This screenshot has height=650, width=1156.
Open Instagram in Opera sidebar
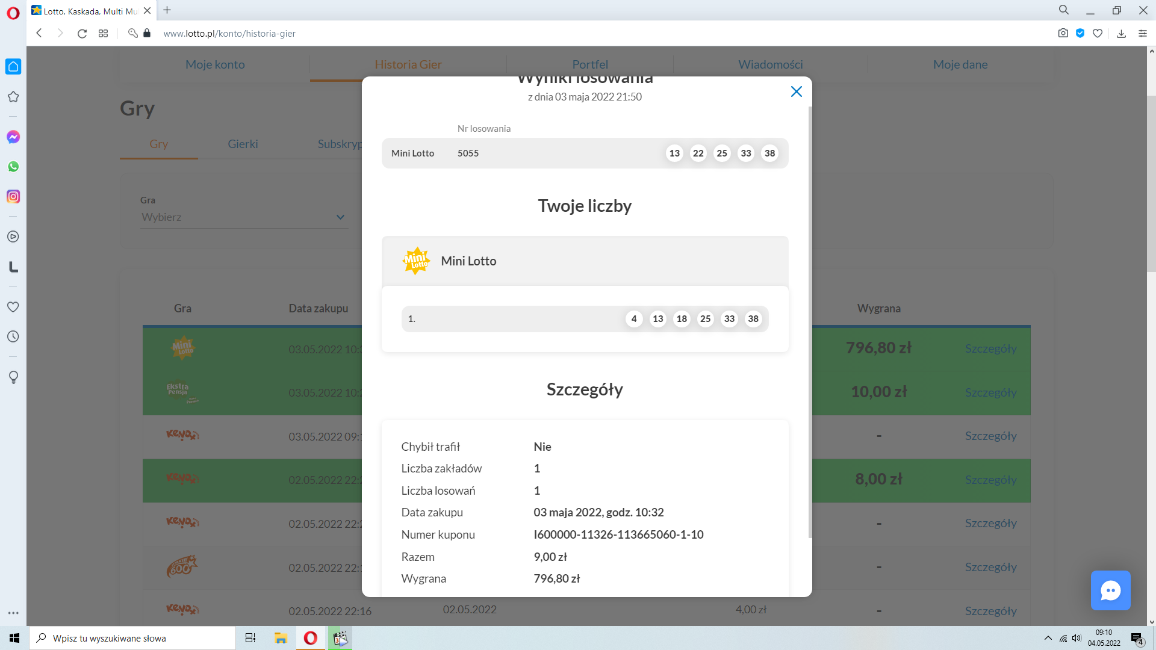coord(13,197)
